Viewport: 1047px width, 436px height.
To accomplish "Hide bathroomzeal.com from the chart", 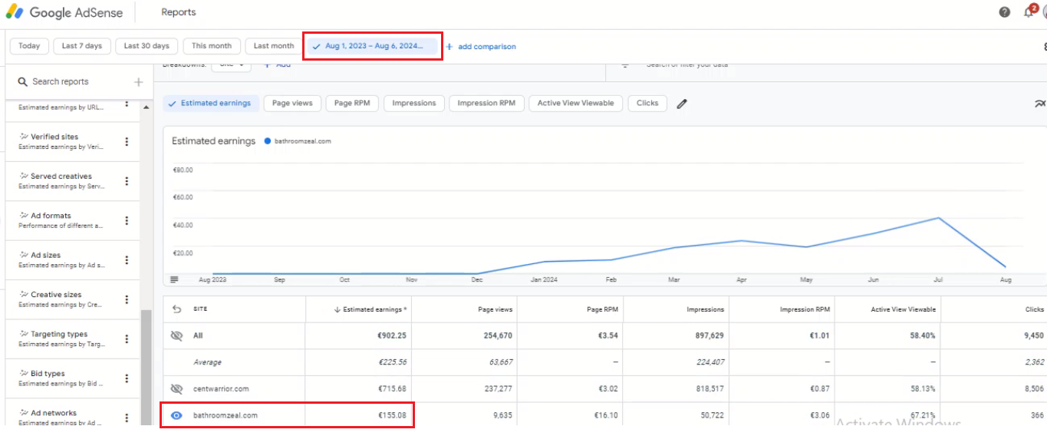I will tap(176, 415).
